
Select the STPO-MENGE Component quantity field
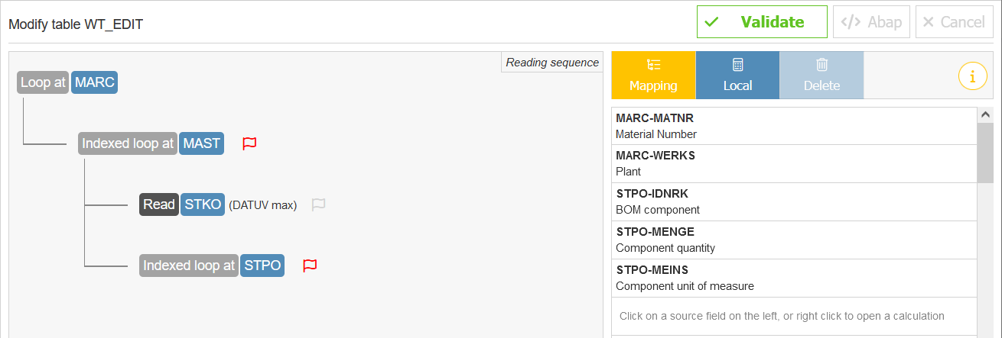(x=794, y=240)
